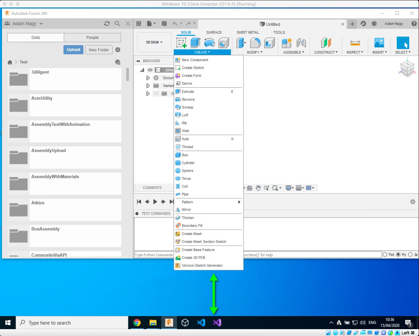419x336 pixels.
Task: Click the Save icon
Action: 164,24
